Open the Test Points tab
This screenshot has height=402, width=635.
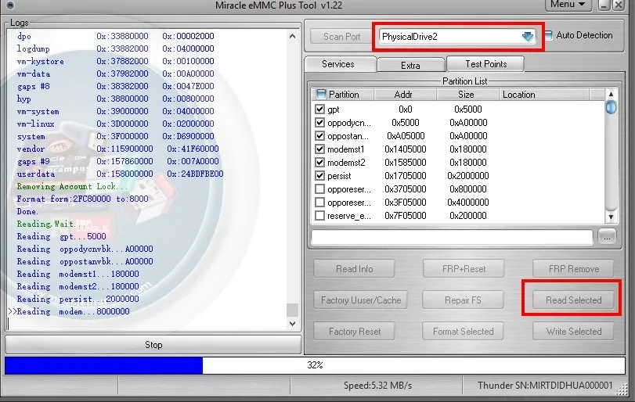(x=485, y=64)
